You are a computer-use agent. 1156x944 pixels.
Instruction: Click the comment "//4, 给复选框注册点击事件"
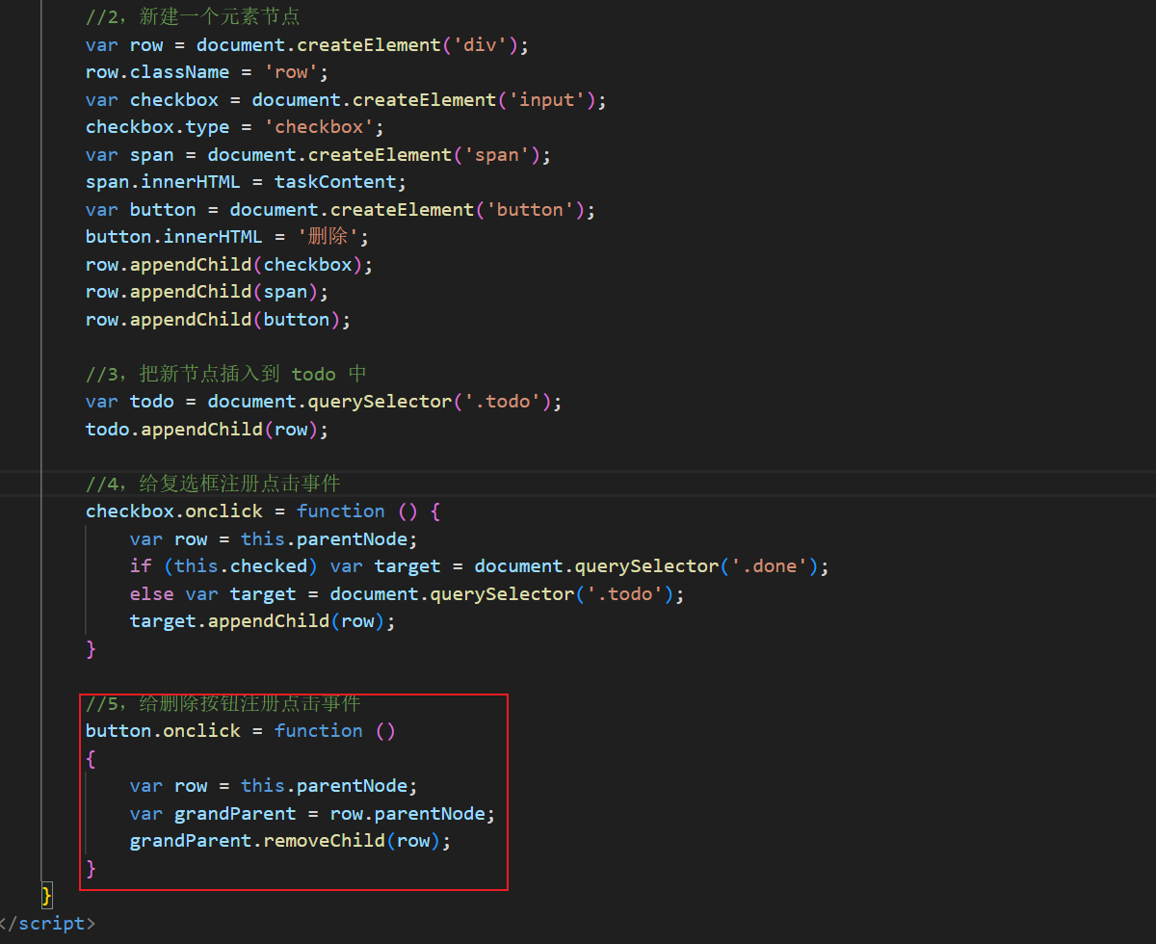[213, 484]
